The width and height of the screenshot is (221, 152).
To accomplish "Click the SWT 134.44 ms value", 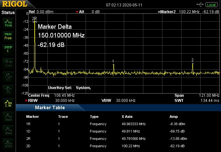I will tap(210, 101).
